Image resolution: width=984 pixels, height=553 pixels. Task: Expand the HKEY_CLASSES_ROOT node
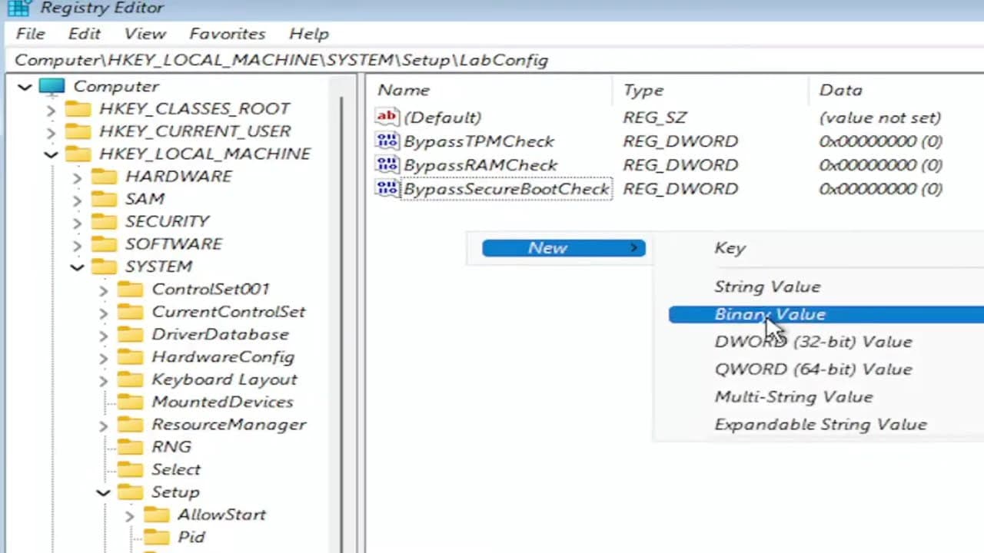pos(51,110)
